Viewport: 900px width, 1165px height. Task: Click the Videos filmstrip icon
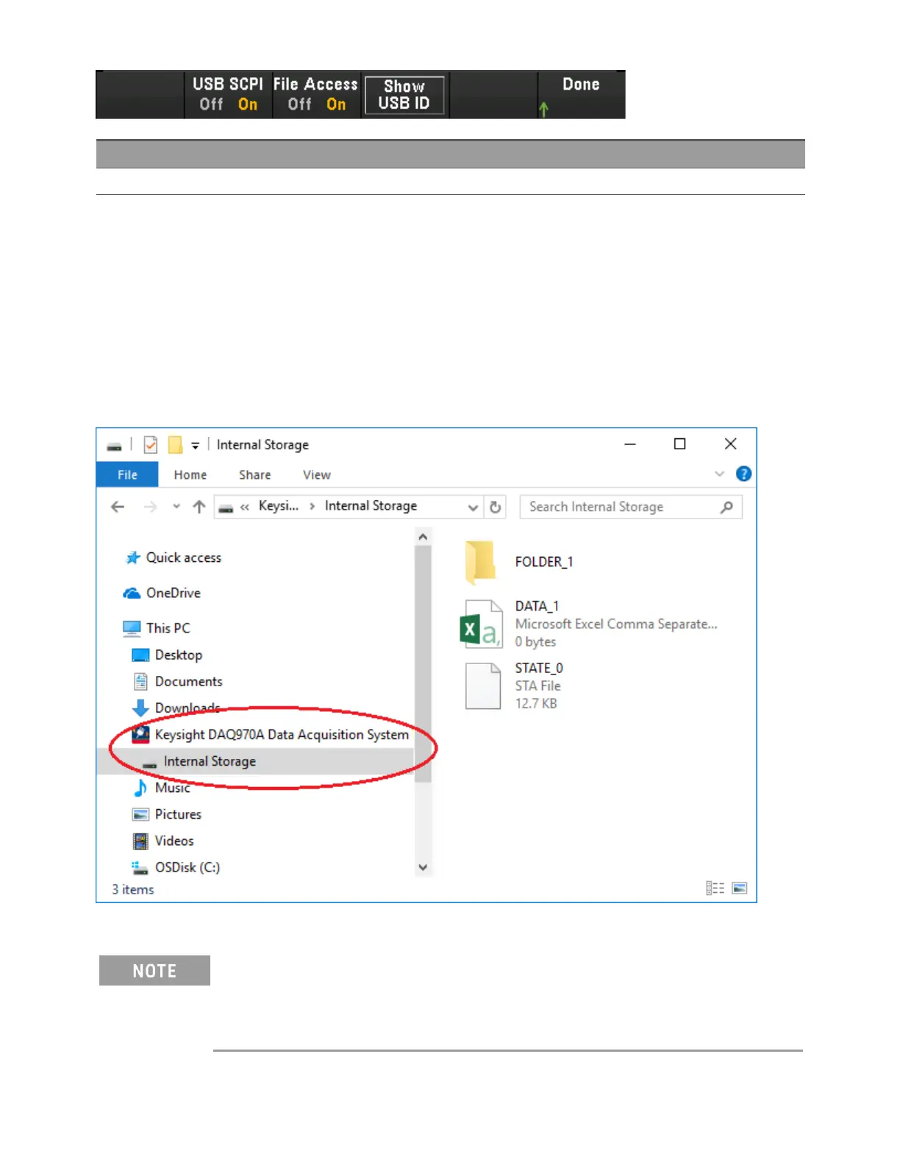click(140, 841)
